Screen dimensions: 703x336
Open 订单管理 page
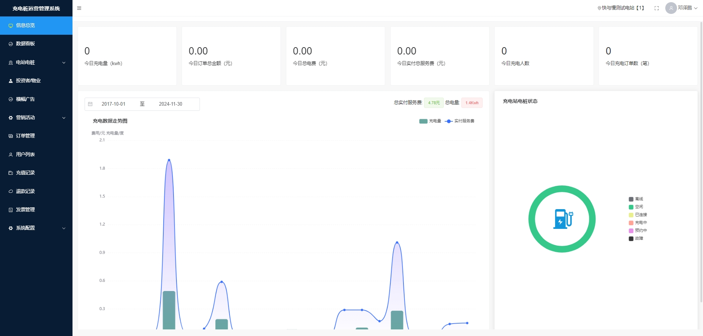coord(36,136)
